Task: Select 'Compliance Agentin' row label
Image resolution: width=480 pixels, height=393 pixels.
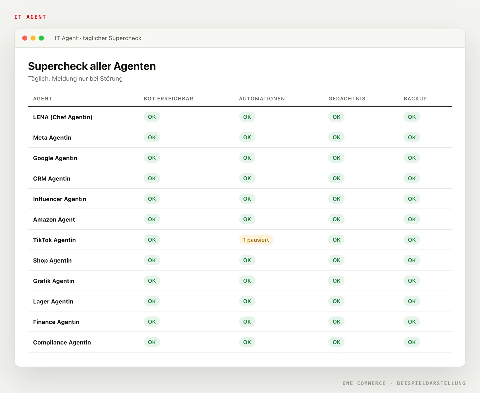Action: tap(62, 343)
